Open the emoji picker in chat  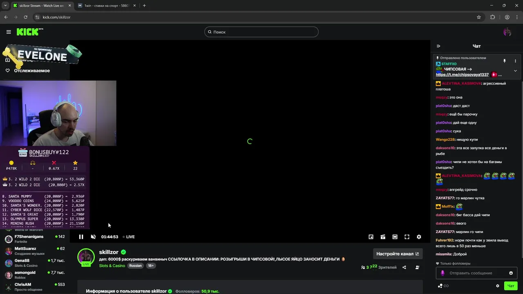511,273
